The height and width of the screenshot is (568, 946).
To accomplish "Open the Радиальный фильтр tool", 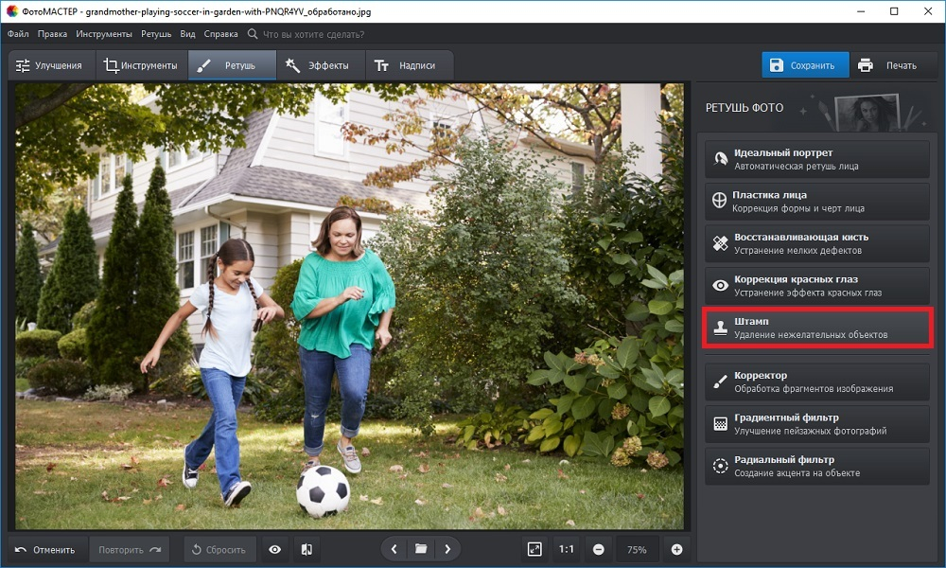I will point(817,466).
